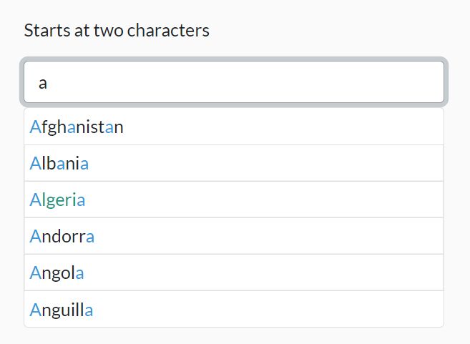Click the country result containing 'dorr'
This screenshot has height=344, width=470.
[x=62, y=237]
